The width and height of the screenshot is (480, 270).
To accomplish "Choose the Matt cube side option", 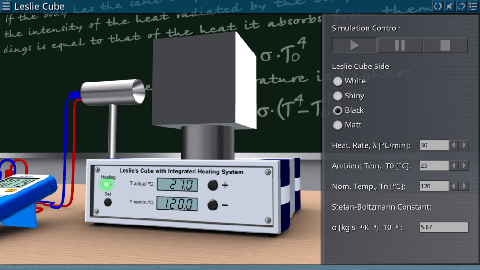I will pyautogui.click(x=337, y=125).
